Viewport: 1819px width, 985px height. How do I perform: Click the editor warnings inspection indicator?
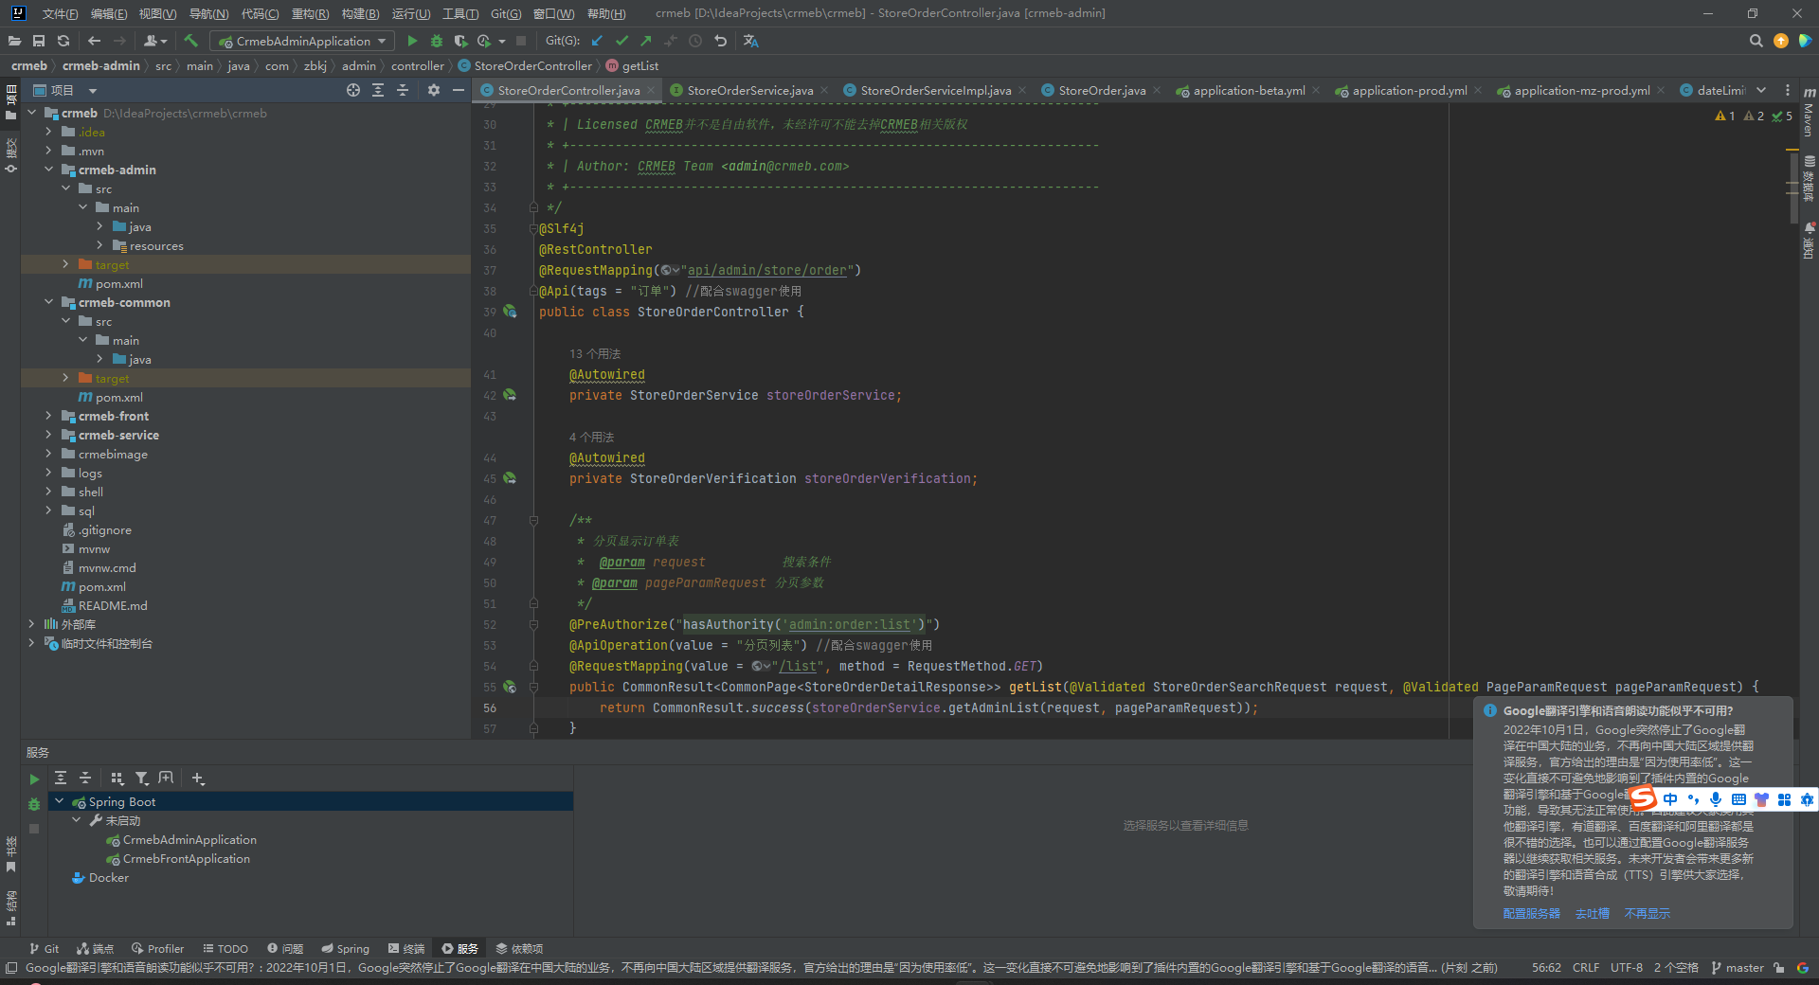(1753, 116)
